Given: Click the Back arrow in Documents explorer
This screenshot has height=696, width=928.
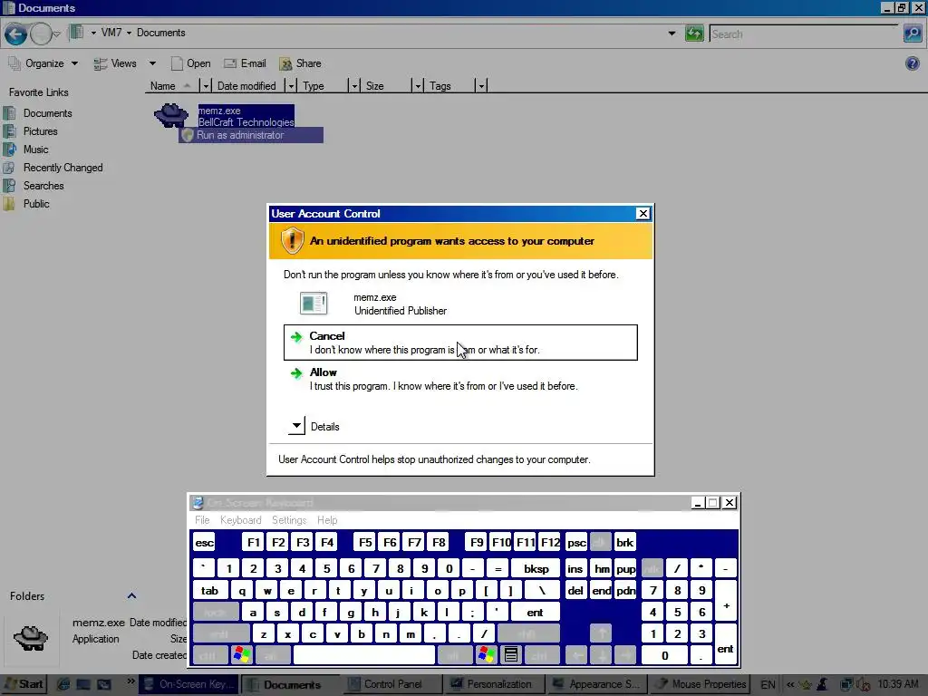Looking at the screenshot, I should [x=15, y=34].
